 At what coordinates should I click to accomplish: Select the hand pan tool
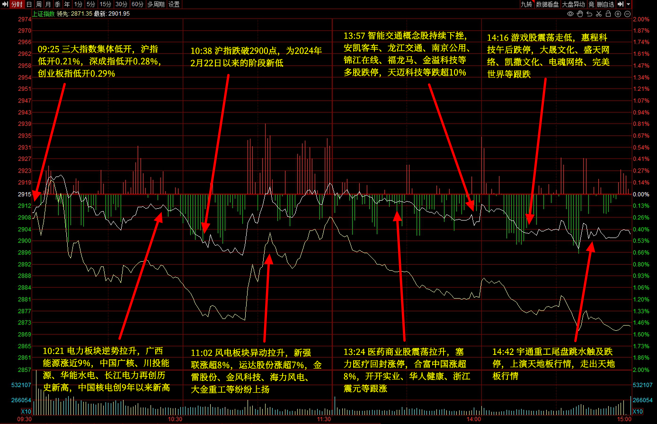(x=580, y=14)
